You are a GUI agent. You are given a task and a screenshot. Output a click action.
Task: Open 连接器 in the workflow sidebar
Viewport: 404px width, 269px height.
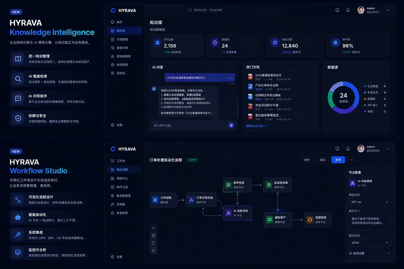tap(124, 204)
